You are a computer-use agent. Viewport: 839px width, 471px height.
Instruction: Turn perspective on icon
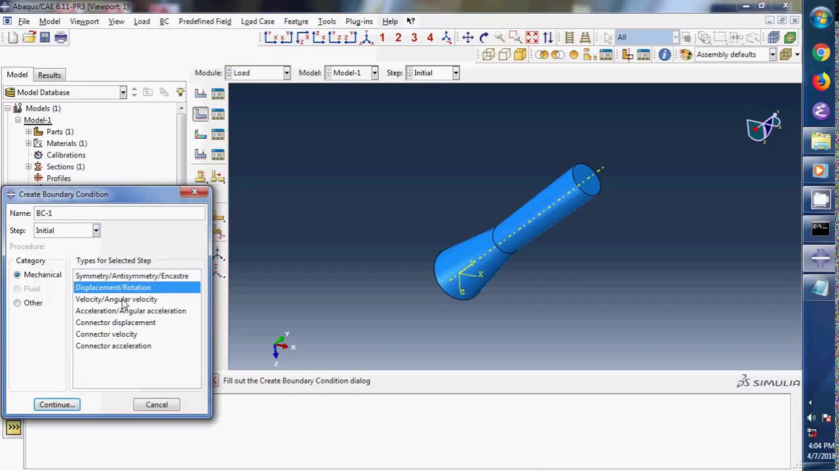585,38
